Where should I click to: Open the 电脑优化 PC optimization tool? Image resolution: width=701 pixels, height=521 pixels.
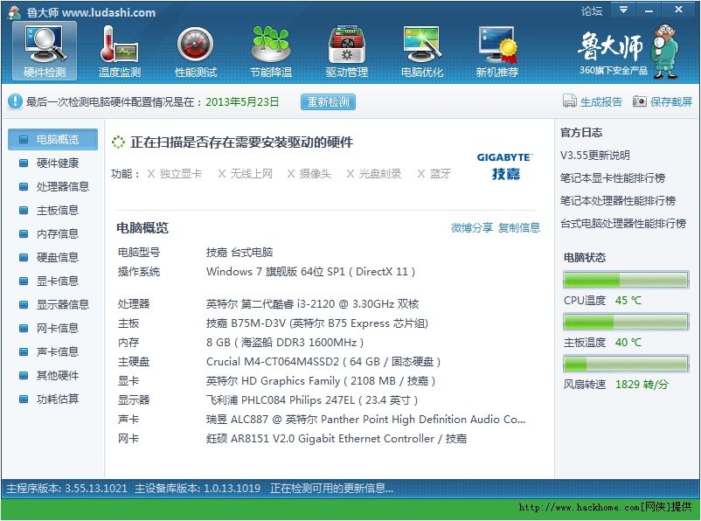421,51
